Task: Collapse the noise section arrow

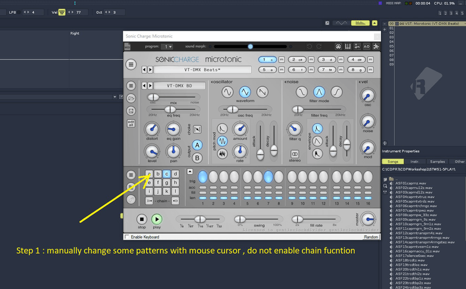Action: pos(285,82)
